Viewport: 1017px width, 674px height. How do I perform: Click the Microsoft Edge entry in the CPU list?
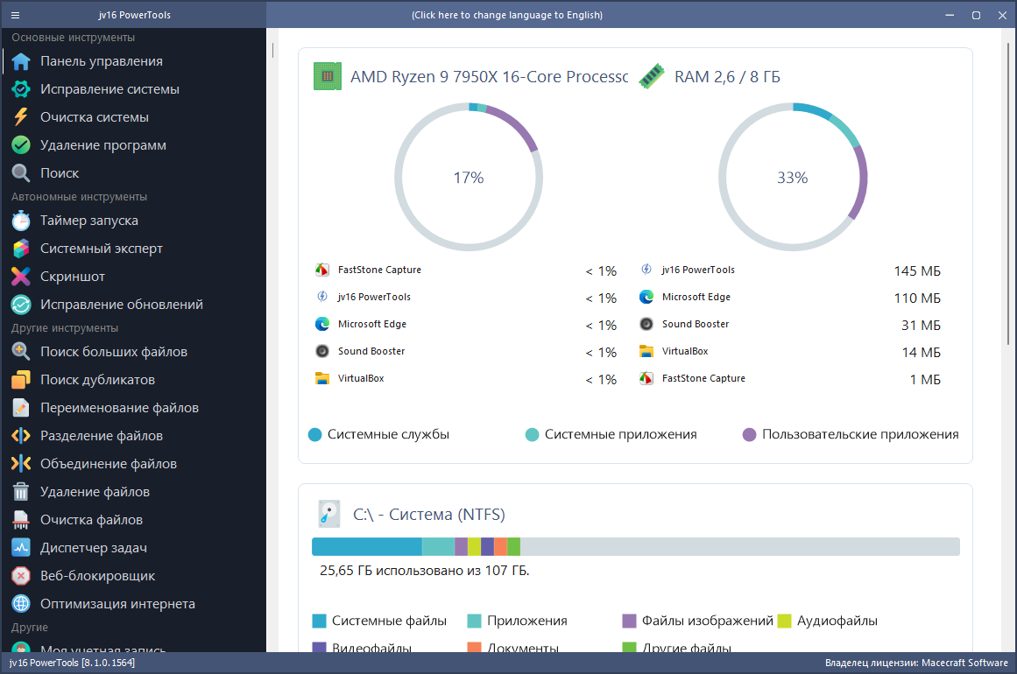click(x=371, y=325)
